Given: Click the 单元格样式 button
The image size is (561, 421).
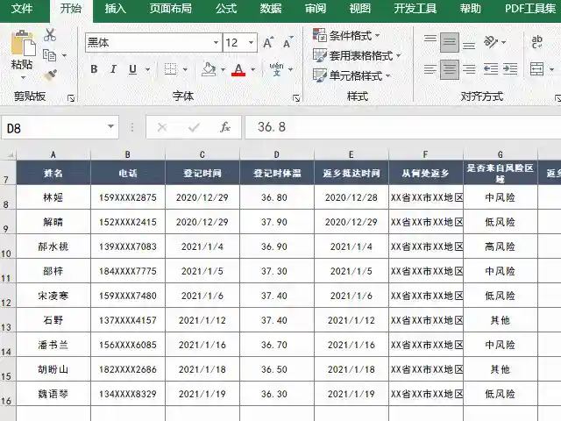Looking at the screenshot, I should 354,75.
